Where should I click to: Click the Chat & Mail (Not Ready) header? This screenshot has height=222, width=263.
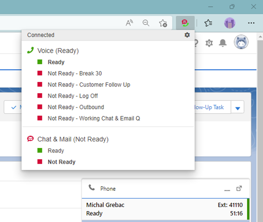pyautogui.click(x=73, y=139)
